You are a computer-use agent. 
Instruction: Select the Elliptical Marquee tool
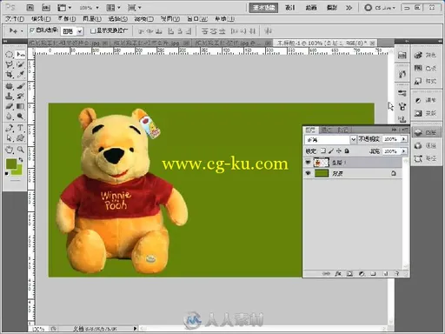point(10,55)
